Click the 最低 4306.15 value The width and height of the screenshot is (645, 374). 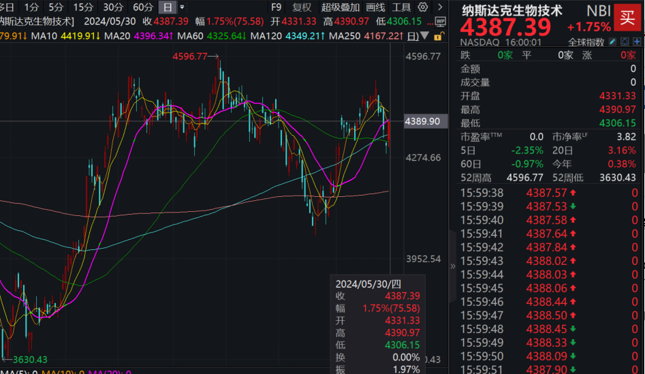(x=618, y=123)
